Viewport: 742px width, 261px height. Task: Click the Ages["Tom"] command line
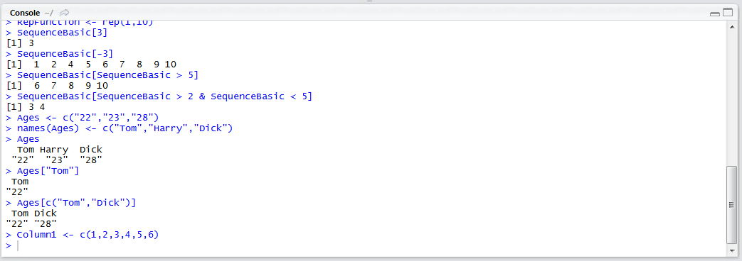[42, 171]
